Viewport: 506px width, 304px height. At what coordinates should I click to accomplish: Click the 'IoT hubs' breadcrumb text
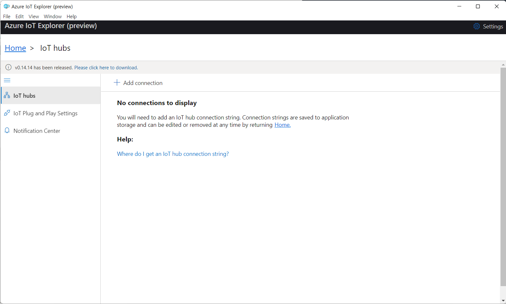tap(55, 48)
